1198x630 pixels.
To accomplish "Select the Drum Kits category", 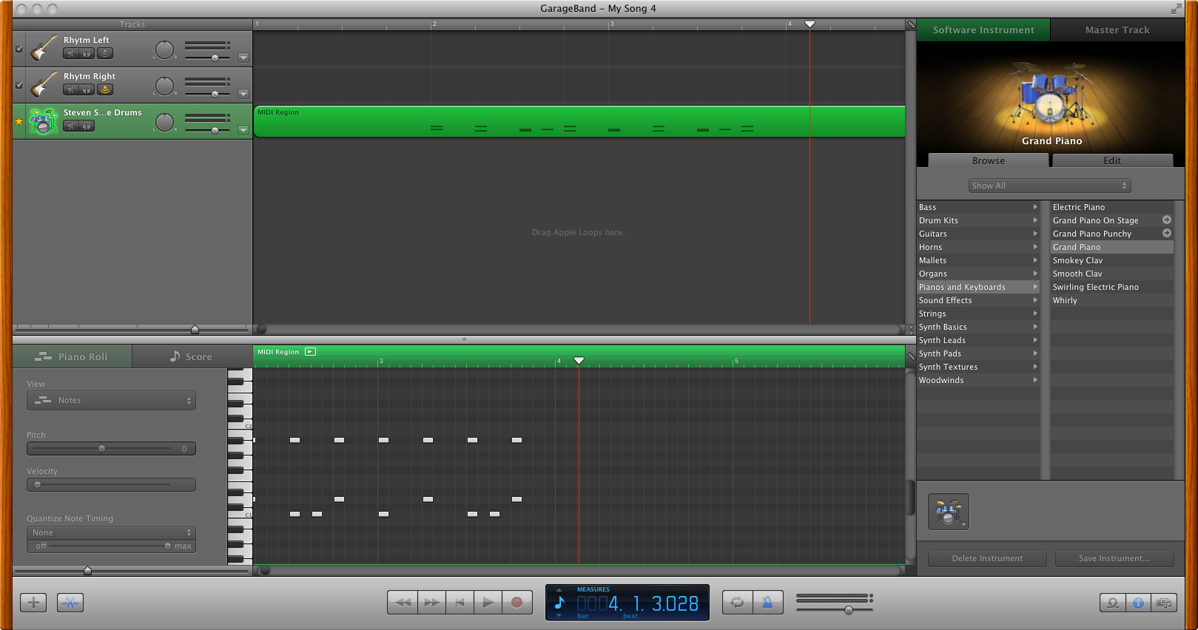I will click(978, 220).
